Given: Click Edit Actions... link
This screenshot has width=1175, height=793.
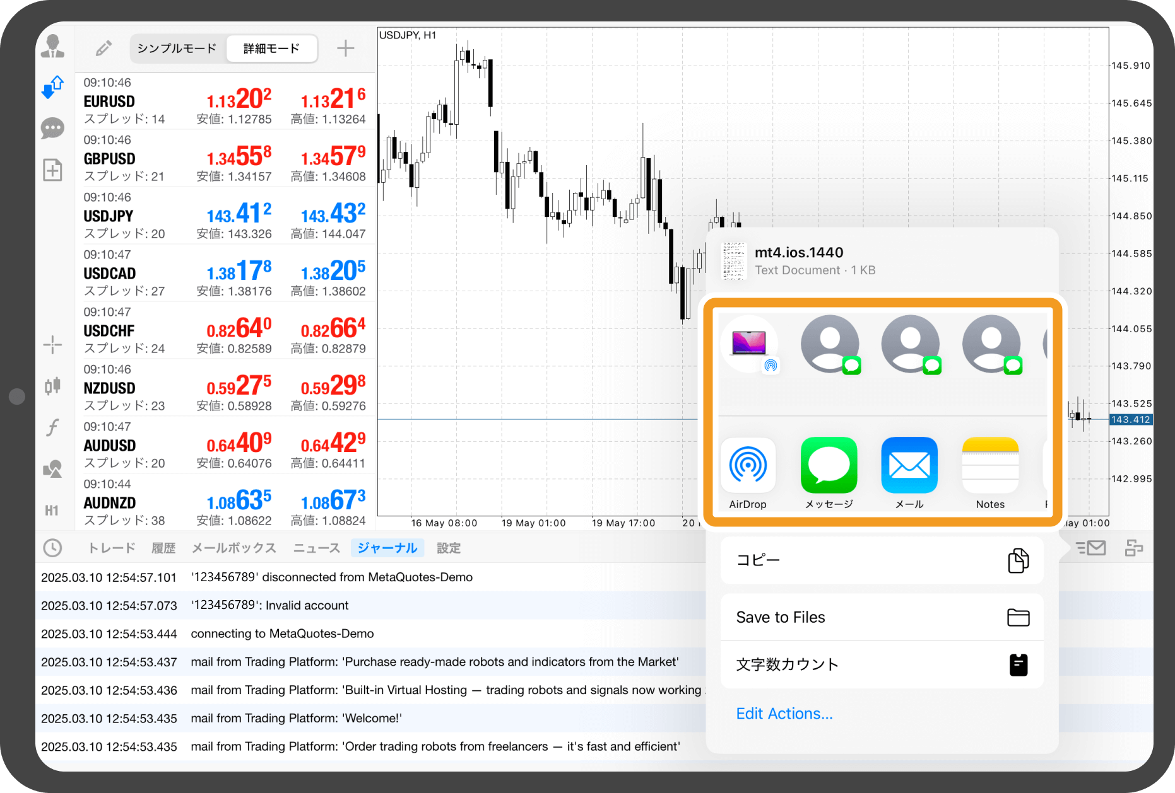Looking at the screenshot, I should tap(784, 714).
